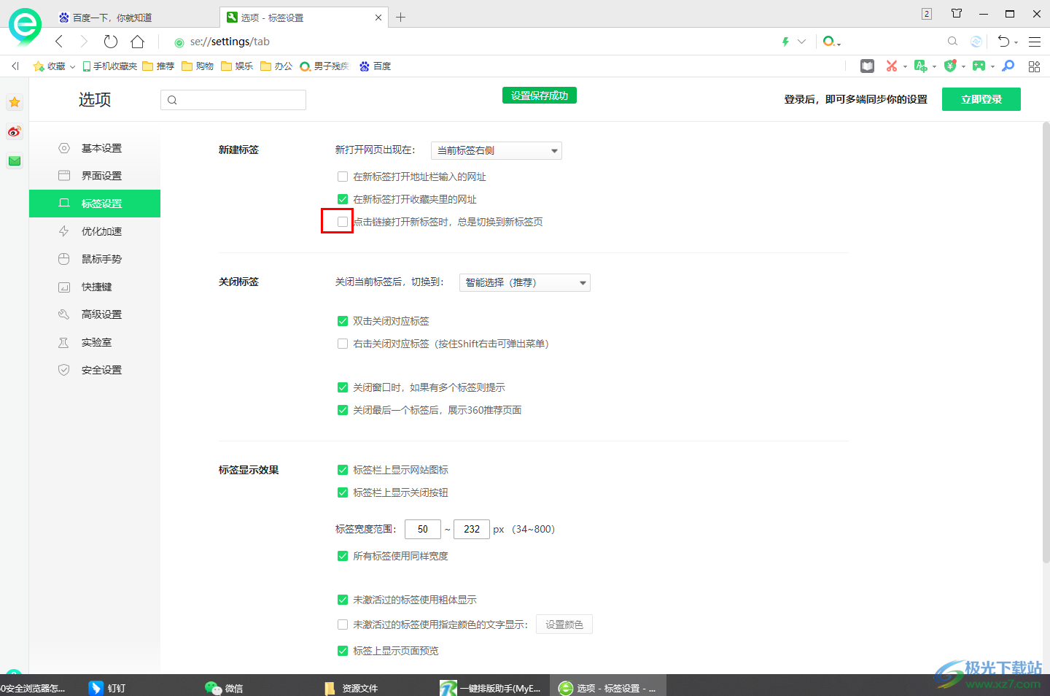The image size is (1050, 696).
Task: Click the green 立即登录 button
Action: (x=981, y=99)
